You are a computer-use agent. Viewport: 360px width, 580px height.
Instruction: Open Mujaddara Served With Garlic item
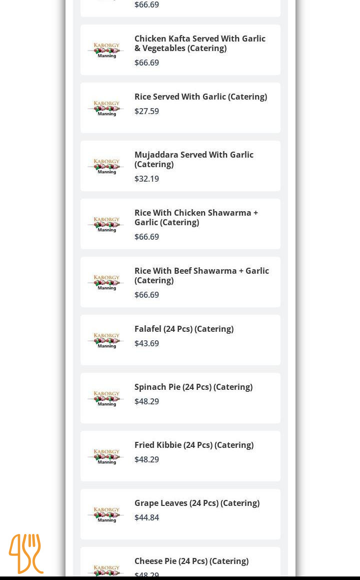click(194, 159)
